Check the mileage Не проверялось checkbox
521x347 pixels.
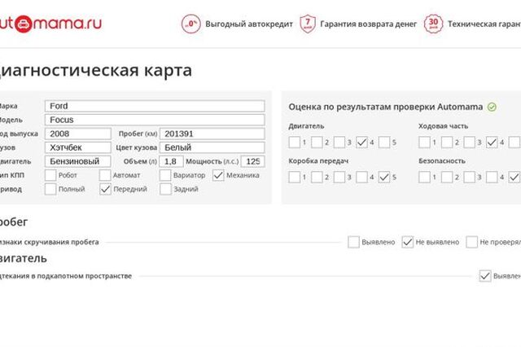point(472,242)
